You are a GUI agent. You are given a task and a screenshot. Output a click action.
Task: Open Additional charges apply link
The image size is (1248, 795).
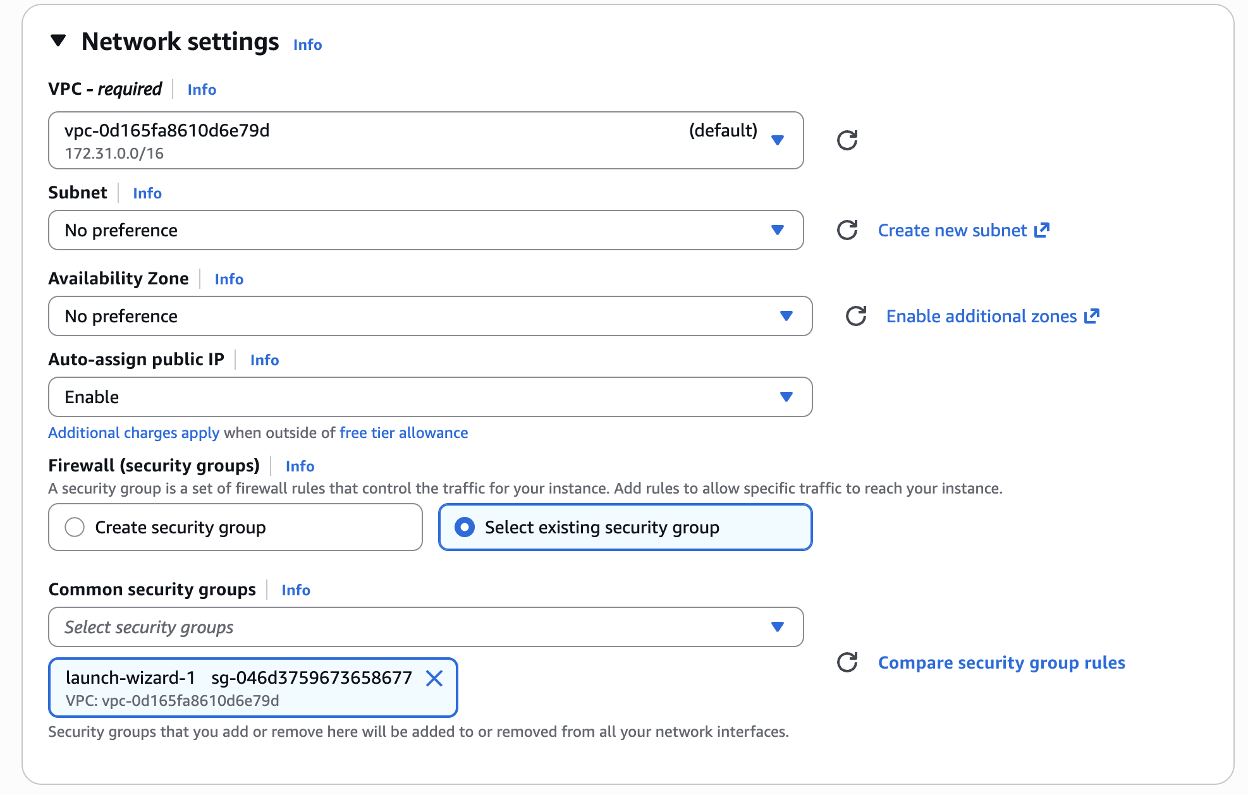tap(133, 433)
